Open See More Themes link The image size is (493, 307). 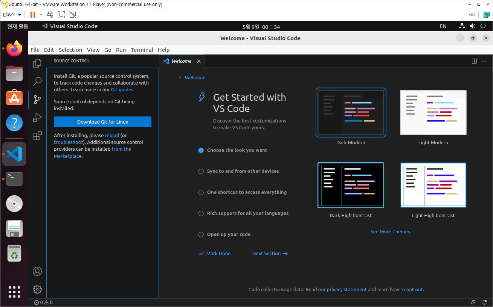pos(392,232)
